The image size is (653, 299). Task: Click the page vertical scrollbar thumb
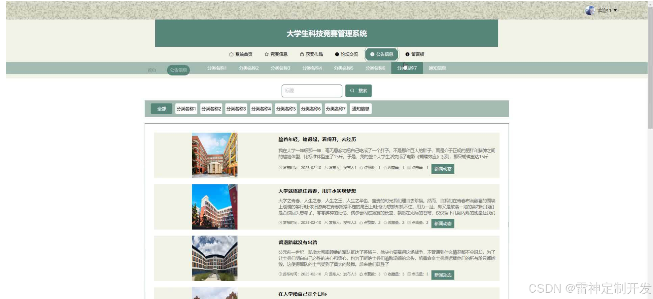point(650,67)
